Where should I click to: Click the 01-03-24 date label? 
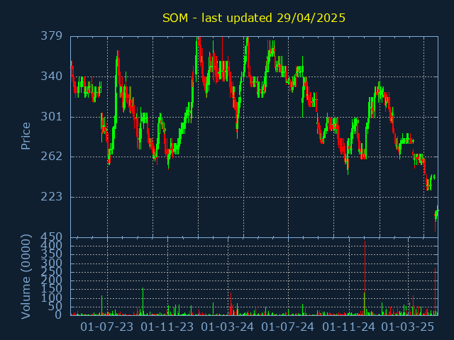[227, 327]
